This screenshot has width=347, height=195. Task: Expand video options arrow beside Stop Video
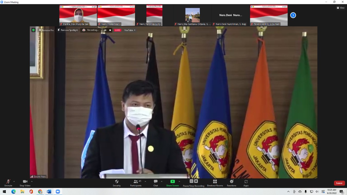click(32, 181)
